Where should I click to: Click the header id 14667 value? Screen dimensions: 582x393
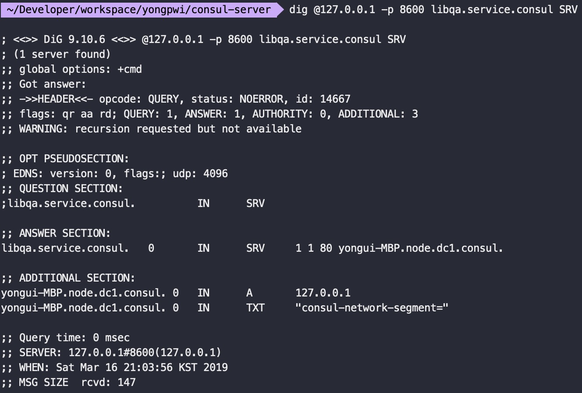pyautogui.click(x=335, y=99)
